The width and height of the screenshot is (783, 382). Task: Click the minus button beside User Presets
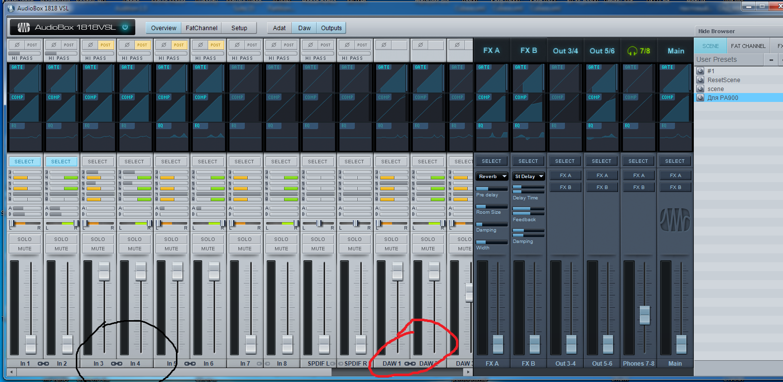coord(771,60)
